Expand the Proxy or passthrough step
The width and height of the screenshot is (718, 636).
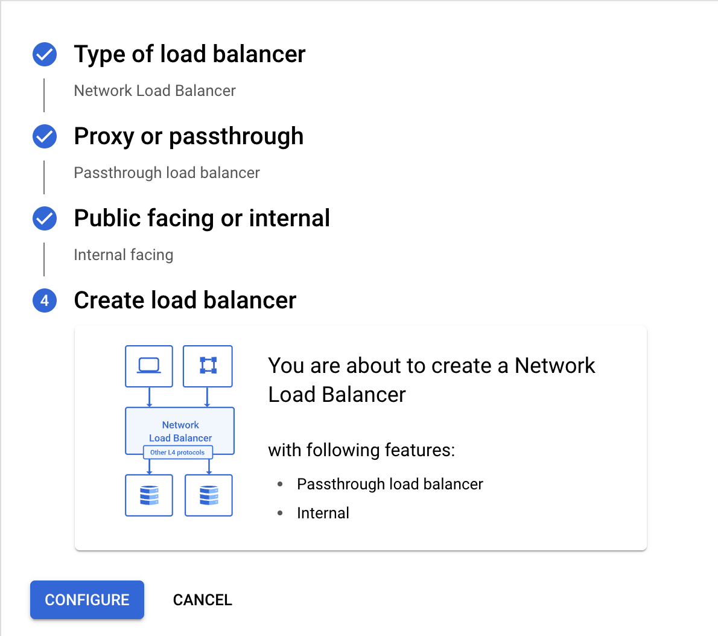pyautogui.click(x=188, y=136)
